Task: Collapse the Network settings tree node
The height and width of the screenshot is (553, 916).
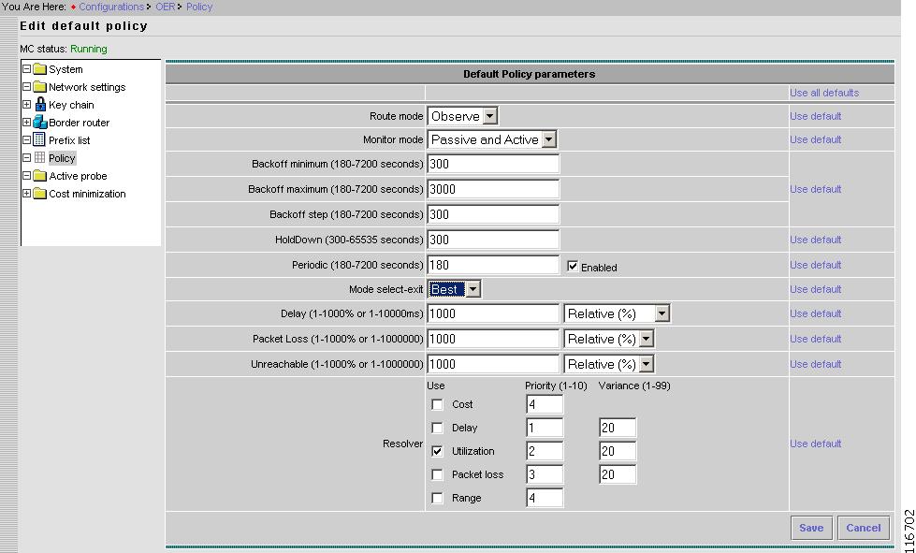Action: (x=26, y=86)
